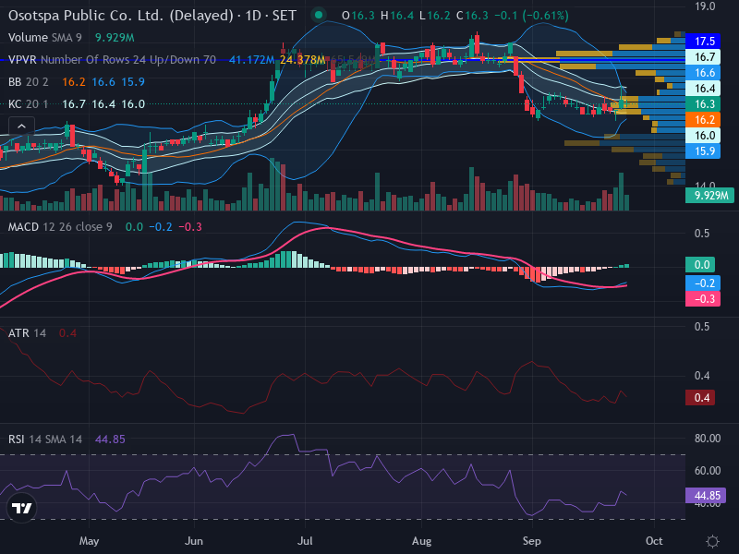Click the -0.1 (−0.61%) change value
This screenshot has width=739, height=554.
point(531,16)
